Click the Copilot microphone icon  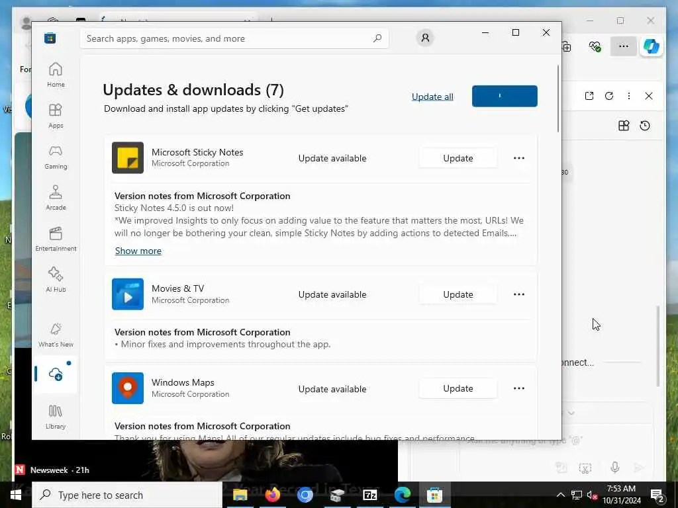[x=615, y=467]
